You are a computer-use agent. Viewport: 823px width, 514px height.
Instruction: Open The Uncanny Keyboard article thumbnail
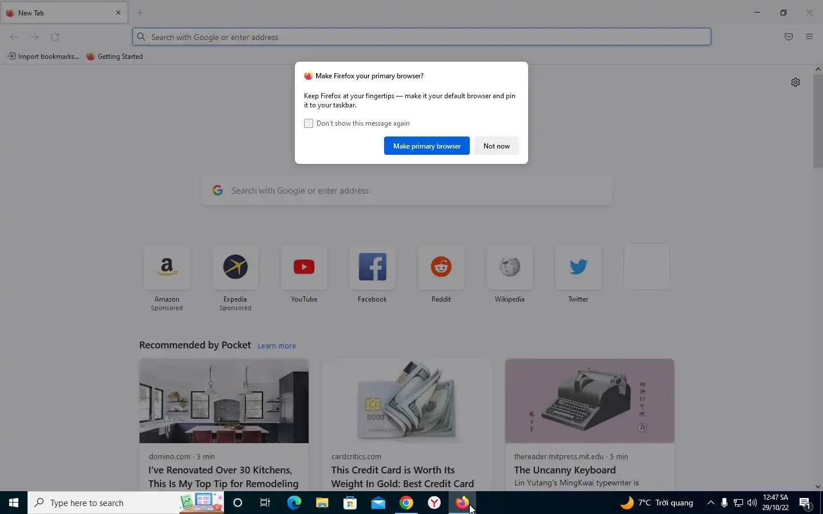point(590,401)
